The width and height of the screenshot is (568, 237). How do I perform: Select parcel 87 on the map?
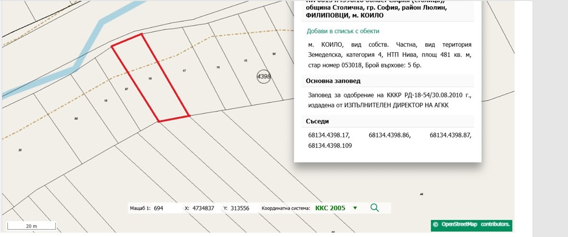[x=126, y=89]
